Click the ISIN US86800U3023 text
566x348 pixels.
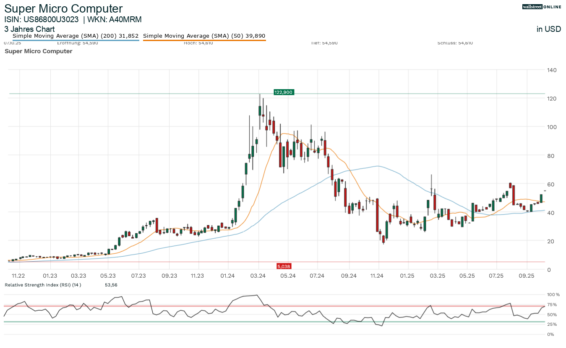click(x=42, y=19)
